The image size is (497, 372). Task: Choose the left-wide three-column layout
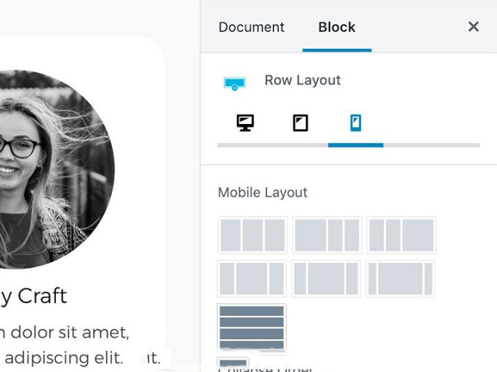(327, 235)
